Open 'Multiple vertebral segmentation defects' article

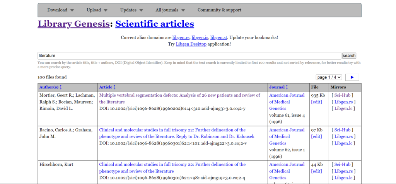179,99
